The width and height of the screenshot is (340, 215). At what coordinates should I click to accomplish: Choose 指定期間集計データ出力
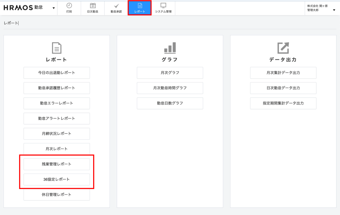coord(283,103)
